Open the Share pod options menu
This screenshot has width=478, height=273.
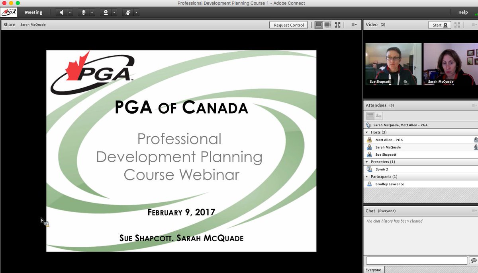pyautogui.click(x=354, y=25)
